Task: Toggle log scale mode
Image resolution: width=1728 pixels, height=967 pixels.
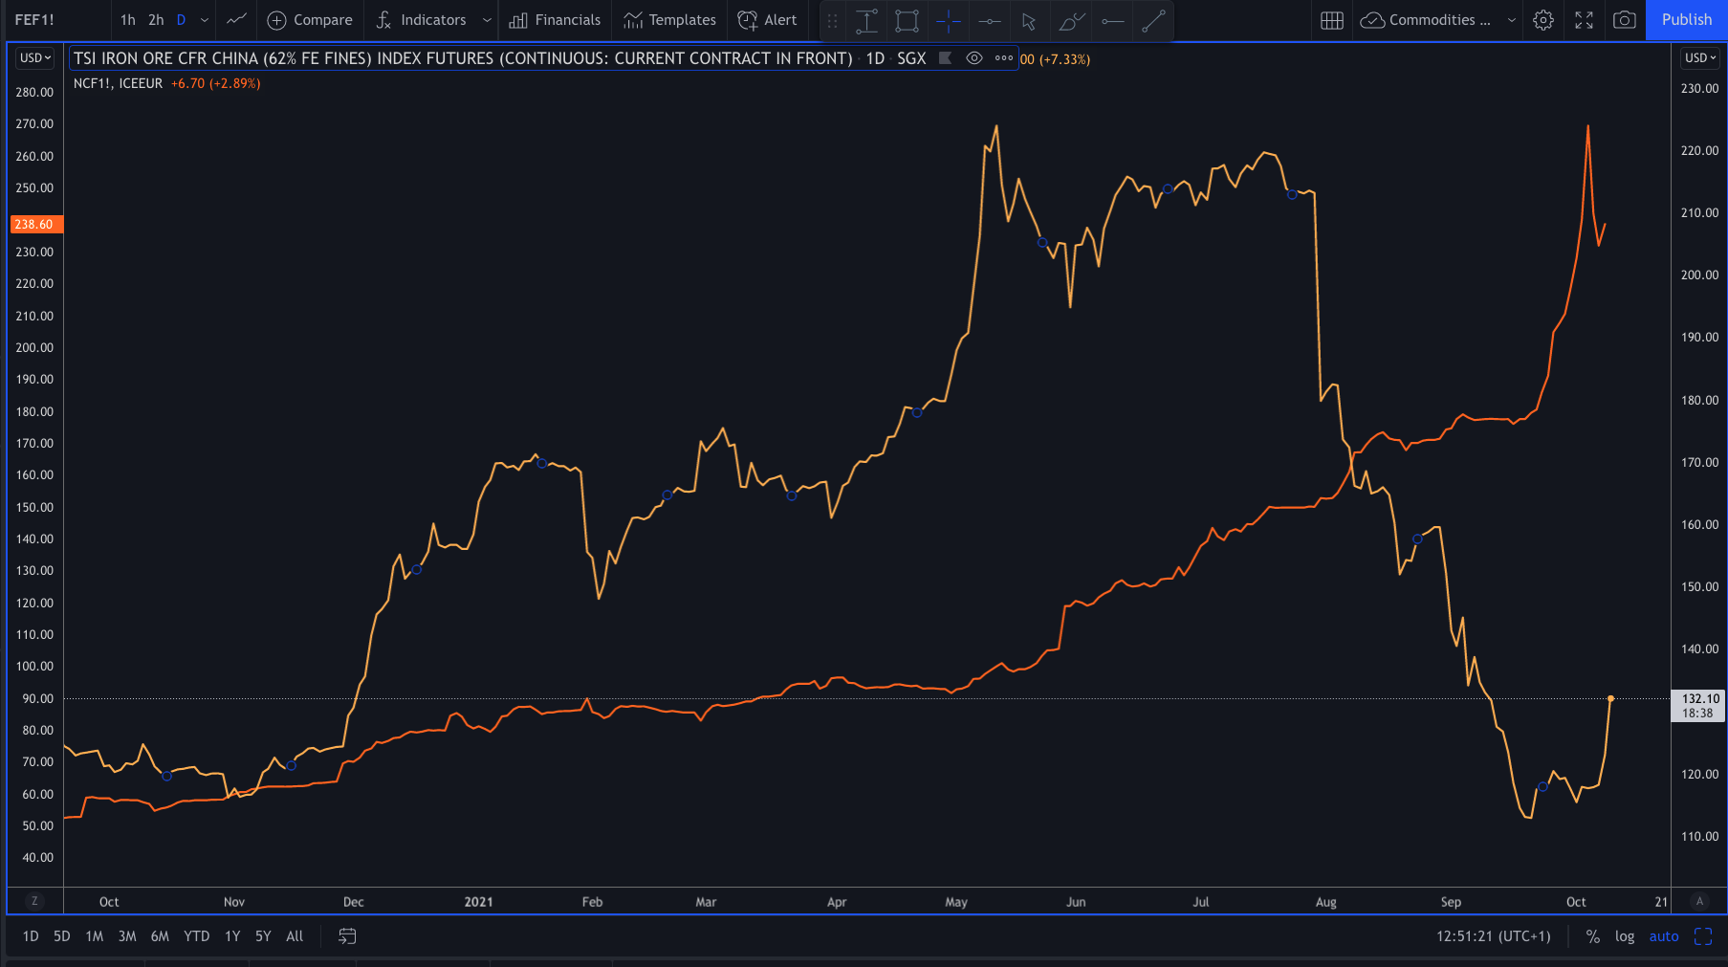Action: [x=1624, y=936]
